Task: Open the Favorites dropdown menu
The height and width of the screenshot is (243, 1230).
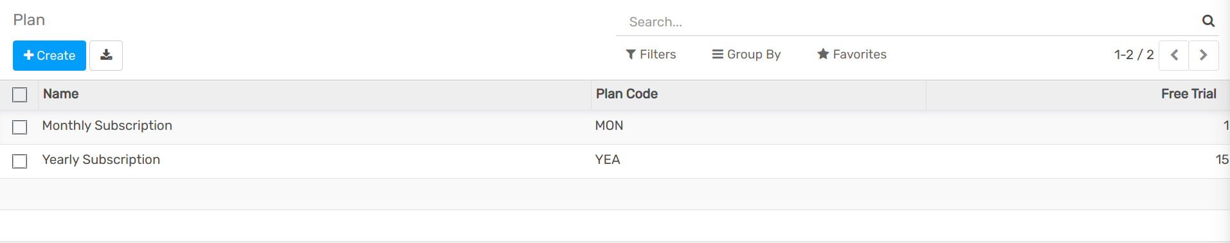Action: click(851, 55)
